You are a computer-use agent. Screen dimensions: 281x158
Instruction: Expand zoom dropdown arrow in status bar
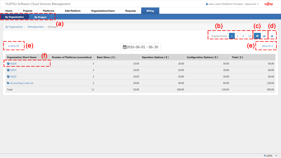click(276, 156)
